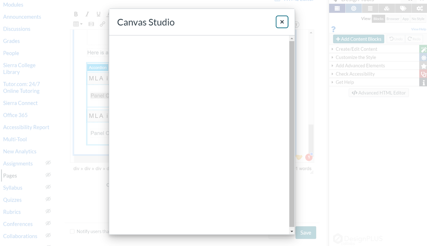Open the DesignPLUS stacked cubes tab
The image size is (427, 246).
tap(386, 9)
